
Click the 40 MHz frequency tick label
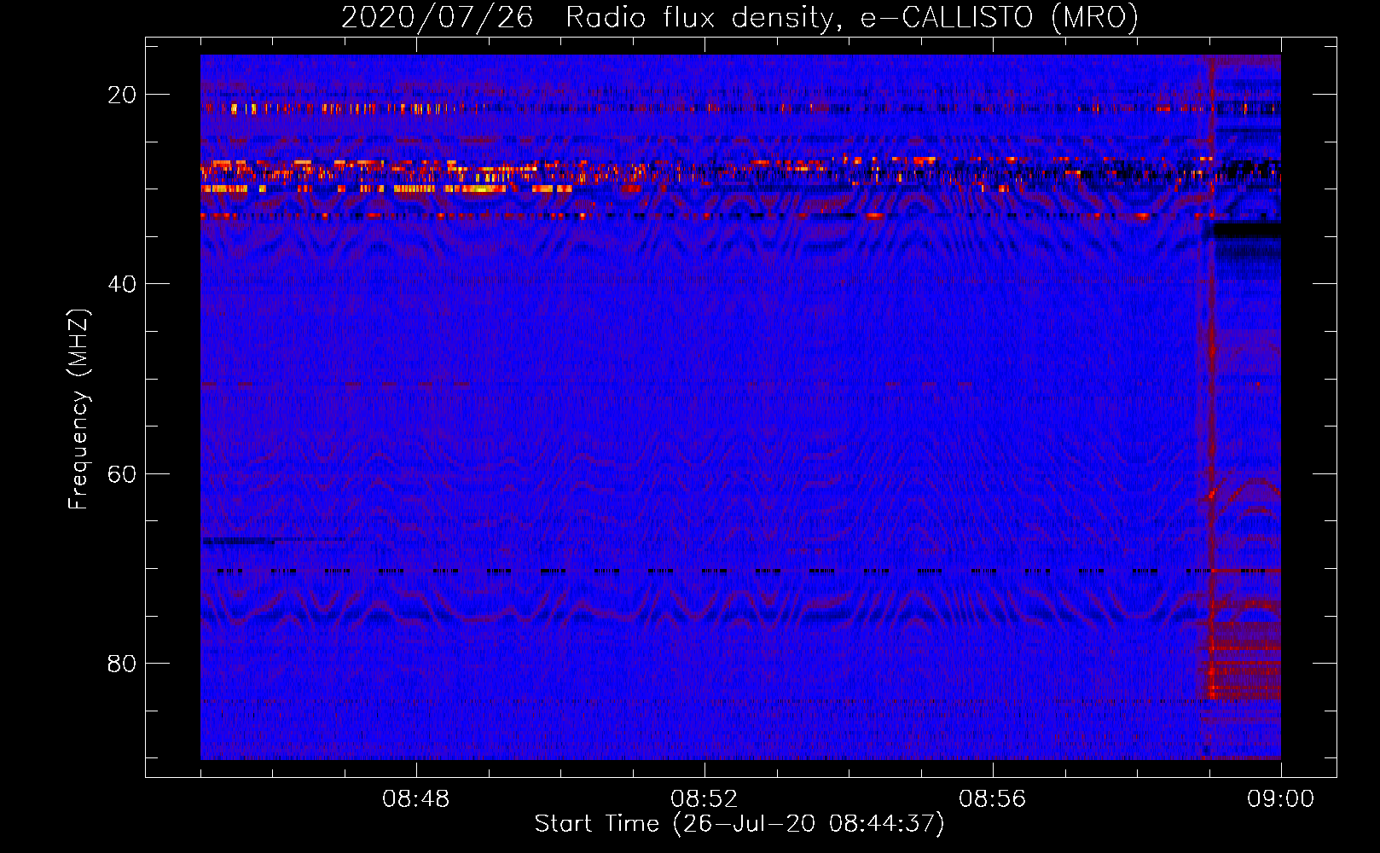tap(122, 284)
